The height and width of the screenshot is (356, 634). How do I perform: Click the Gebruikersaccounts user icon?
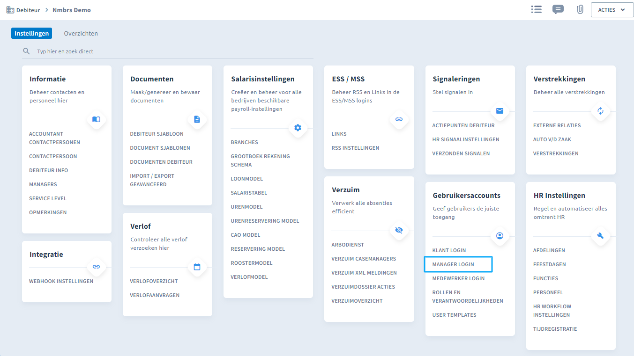500,236
